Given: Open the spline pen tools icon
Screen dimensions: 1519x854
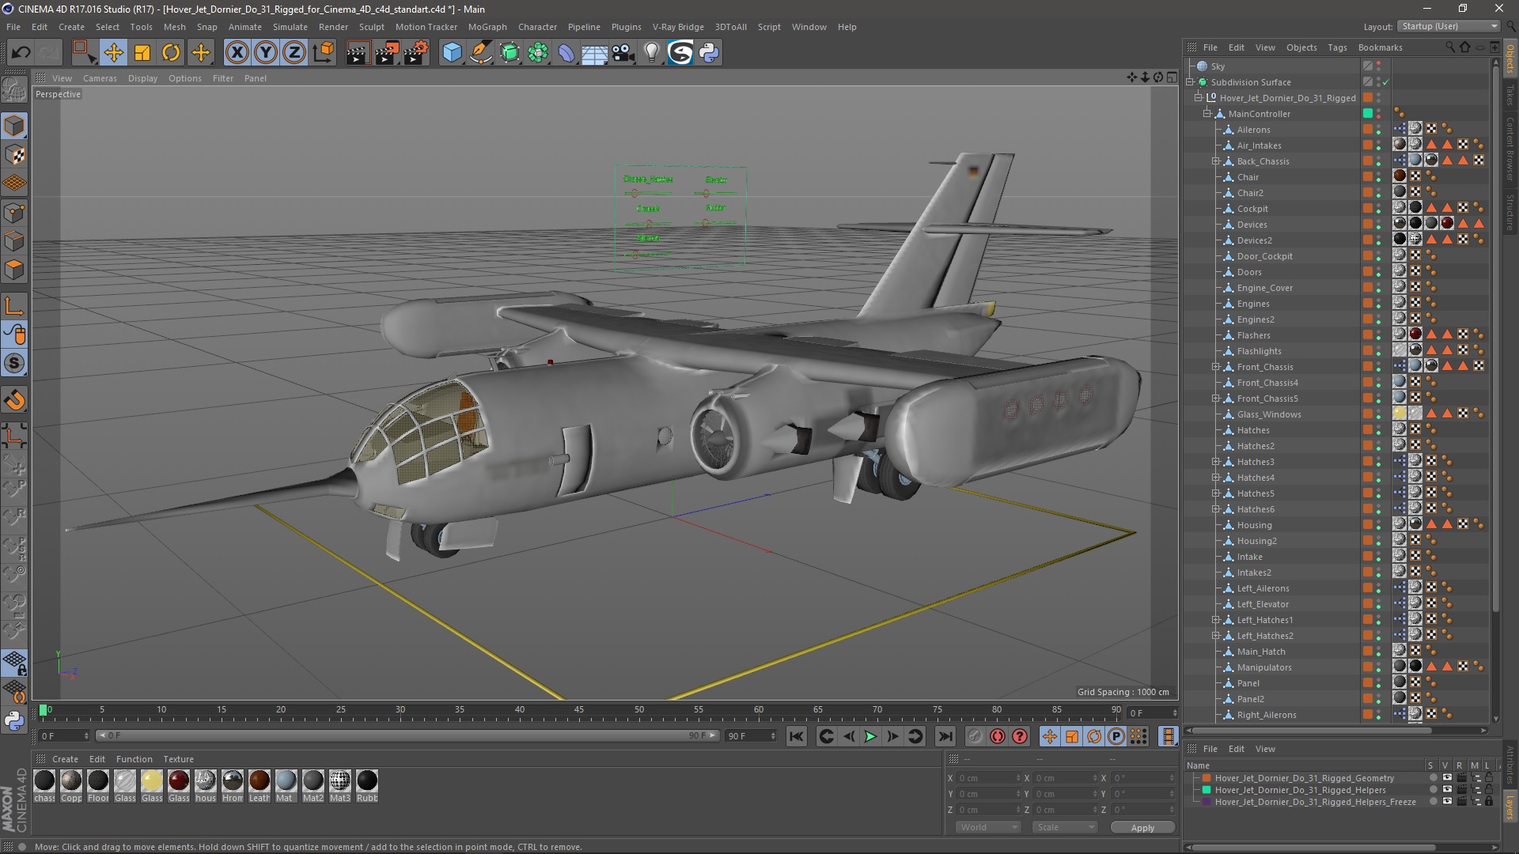Looking at the screenshot, I should 480,53.
